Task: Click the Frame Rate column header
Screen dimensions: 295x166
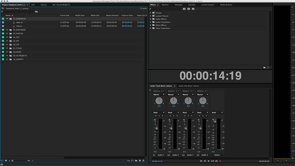Action: point(65,15)
